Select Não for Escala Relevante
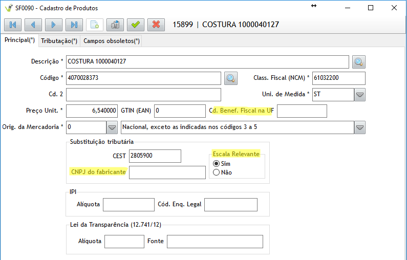The height and width of the screenshot is (260, 407). coord(216,172)
